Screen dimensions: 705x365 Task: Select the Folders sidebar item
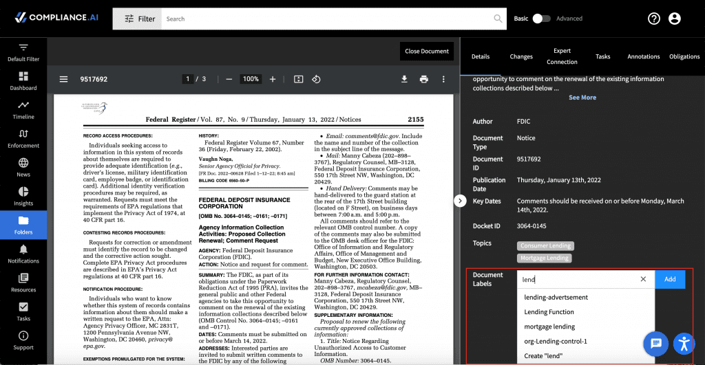(x=23, y=225)
